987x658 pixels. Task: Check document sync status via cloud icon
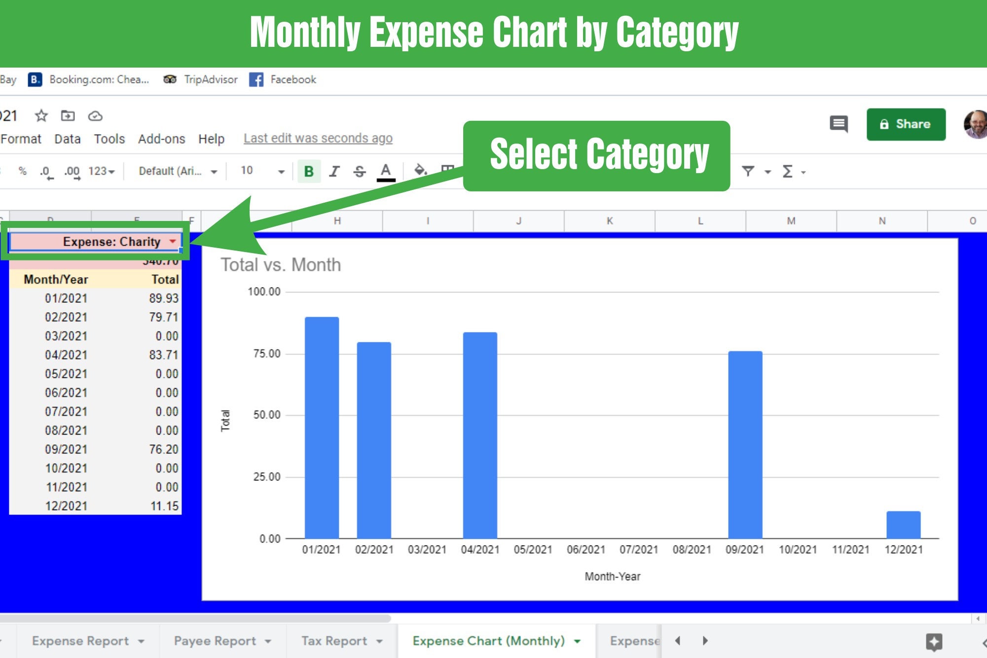click(x=96, y=116)
